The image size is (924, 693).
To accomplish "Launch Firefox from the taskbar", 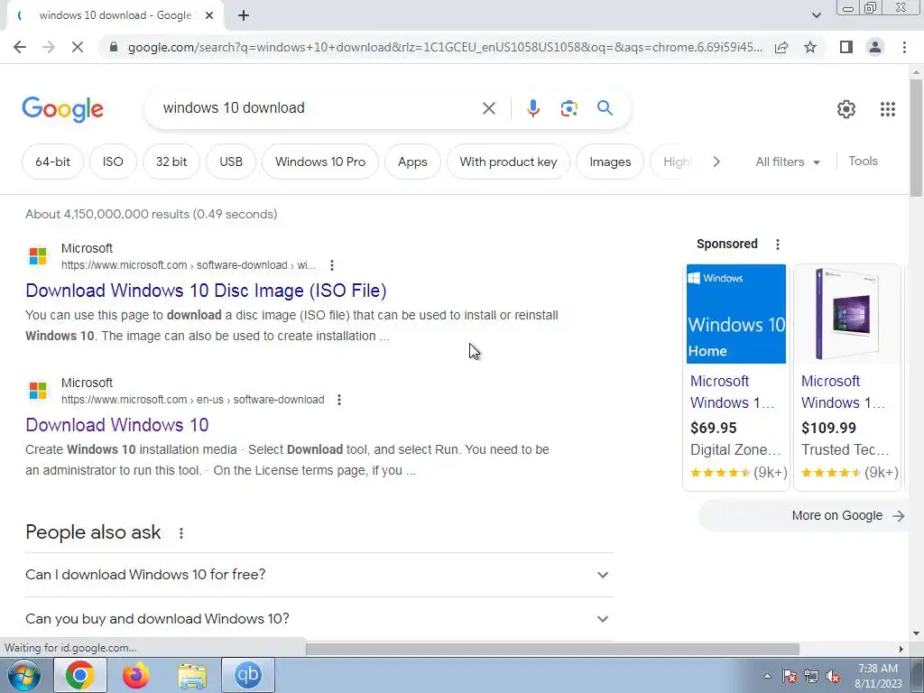I will 136,675.
